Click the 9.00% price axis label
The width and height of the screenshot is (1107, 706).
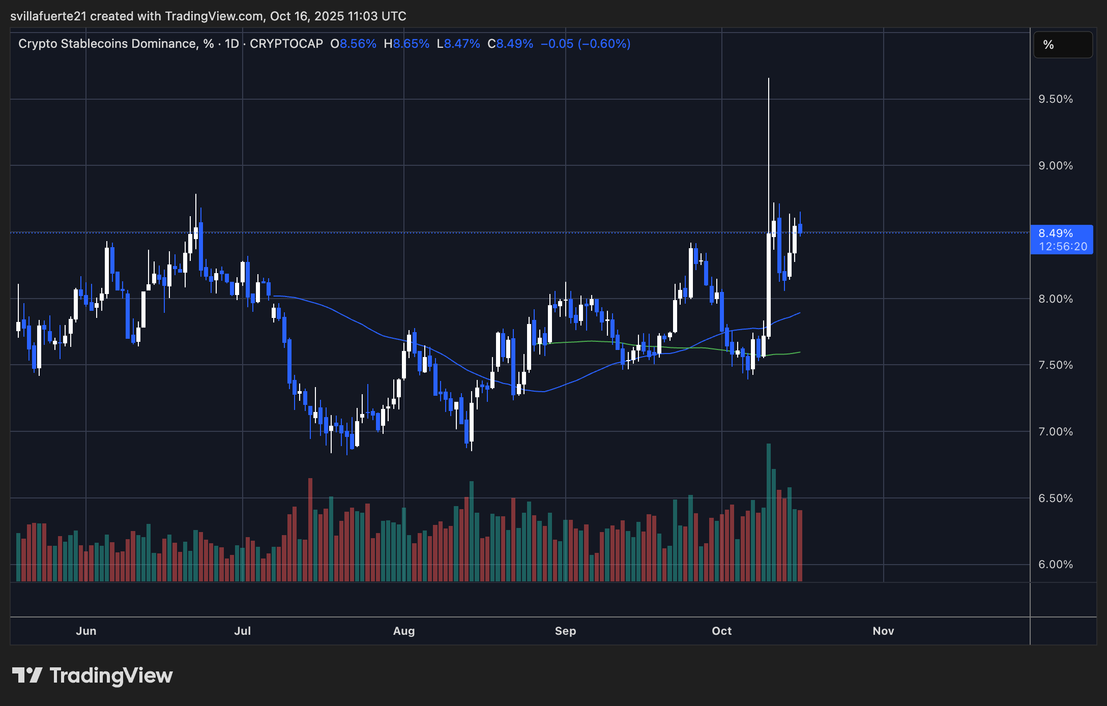coord(1056,166)
